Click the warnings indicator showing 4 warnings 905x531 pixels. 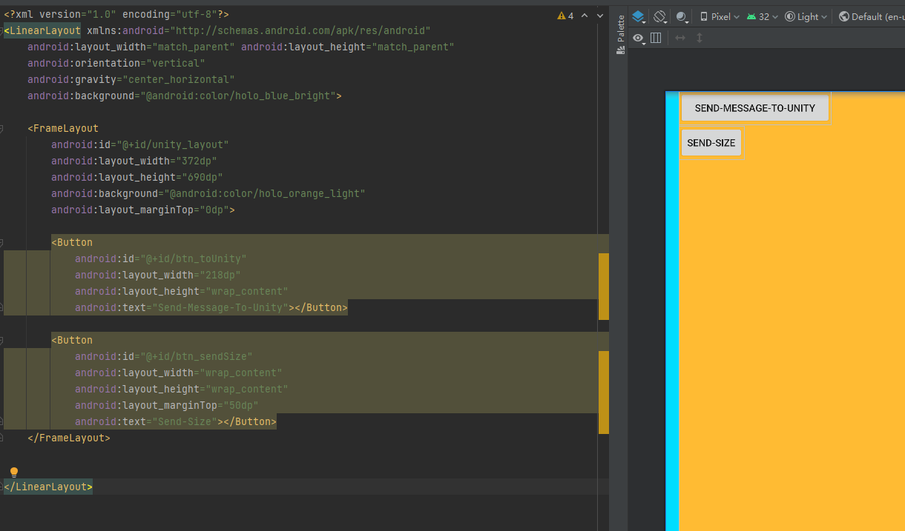(x=562, y=15)
